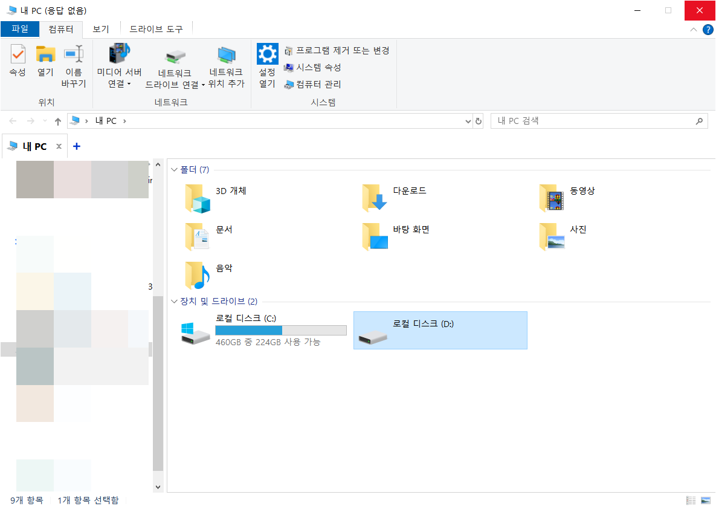Open a new tab with the plus button
The image size is (716, 509).
coord(76,146)
